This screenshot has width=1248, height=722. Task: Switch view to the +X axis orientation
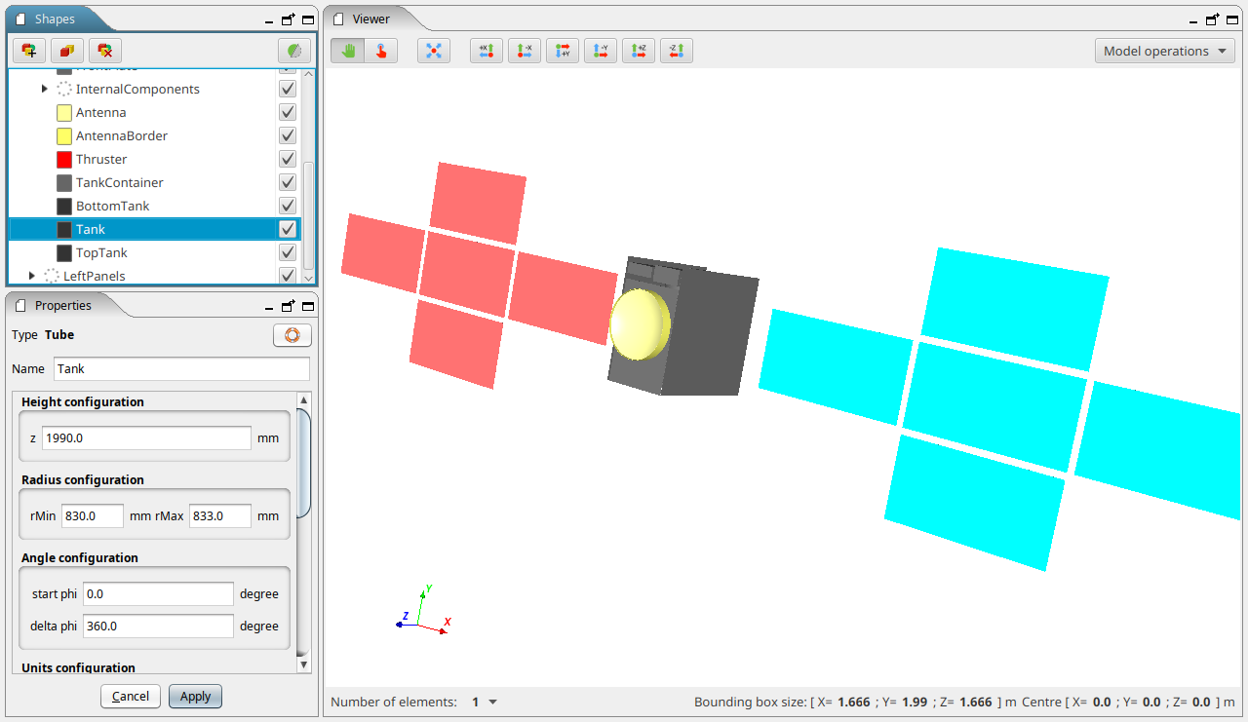coord(486,50)
